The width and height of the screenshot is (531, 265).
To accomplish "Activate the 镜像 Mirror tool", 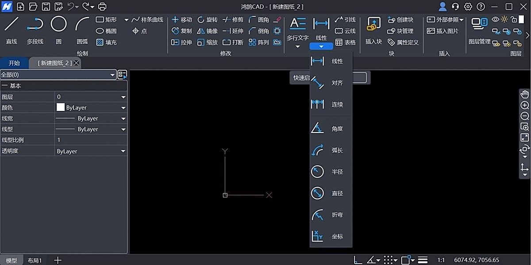I will 207,30.
